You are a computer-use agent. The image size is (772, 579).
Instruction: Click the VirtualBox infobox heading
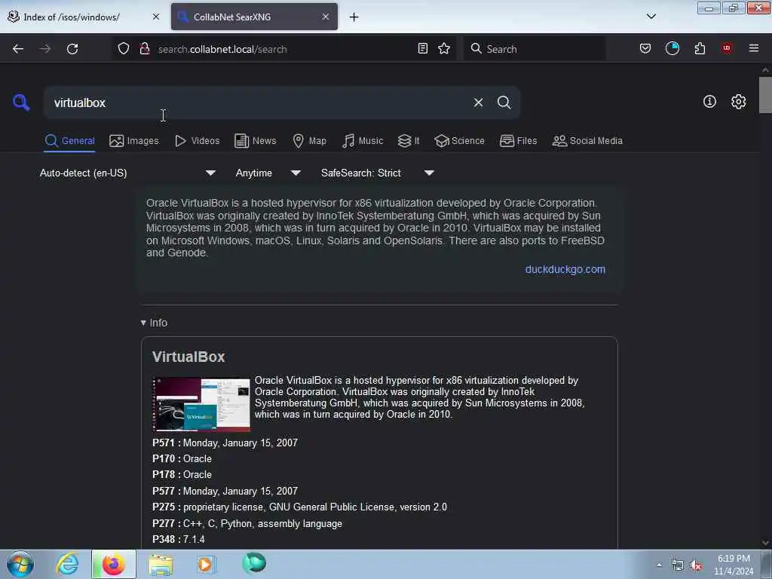pos(188,357)
